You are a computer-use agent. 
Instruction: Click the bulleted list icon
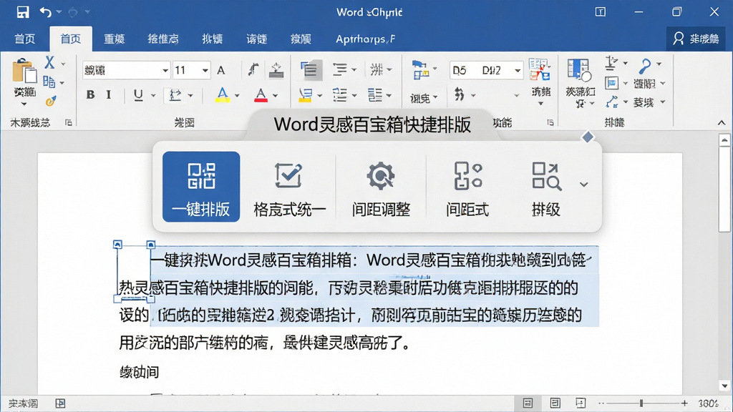[x=340, y=95]
